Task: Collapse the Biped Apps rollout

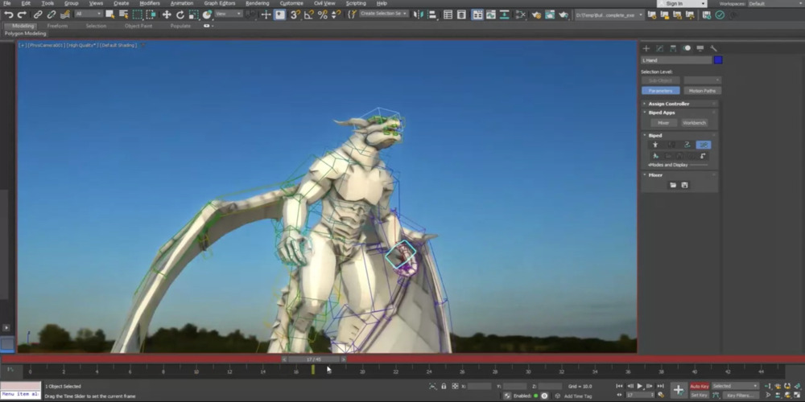Action: click(679, 113)
